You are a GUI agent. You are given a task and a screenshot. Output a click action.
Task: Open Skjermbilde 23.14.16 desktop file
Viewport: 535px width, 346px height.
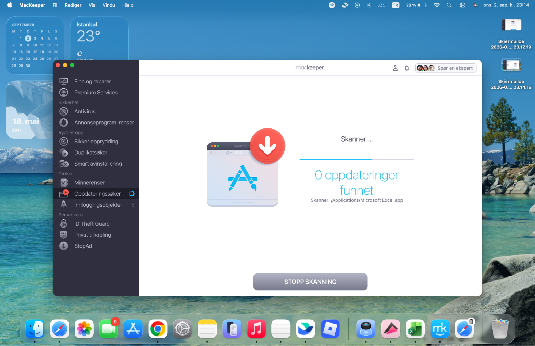[511, 74]
